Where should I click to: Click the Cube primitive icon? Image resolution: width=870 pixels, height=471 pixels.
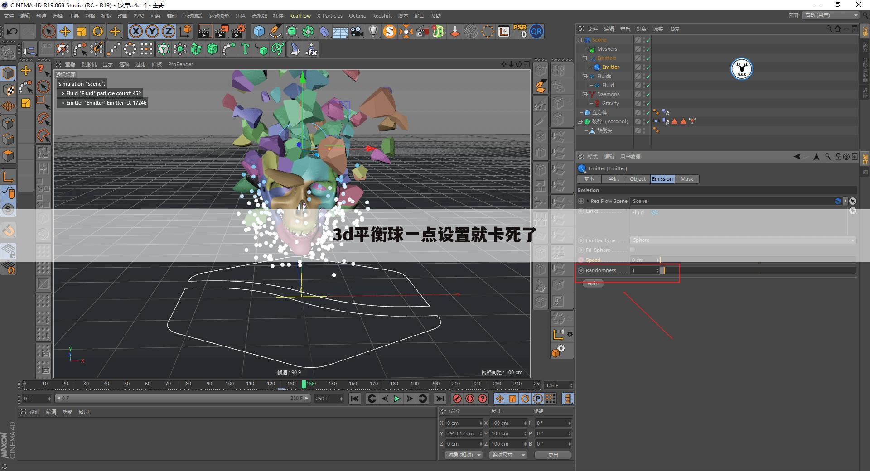[x=259, y=31]
